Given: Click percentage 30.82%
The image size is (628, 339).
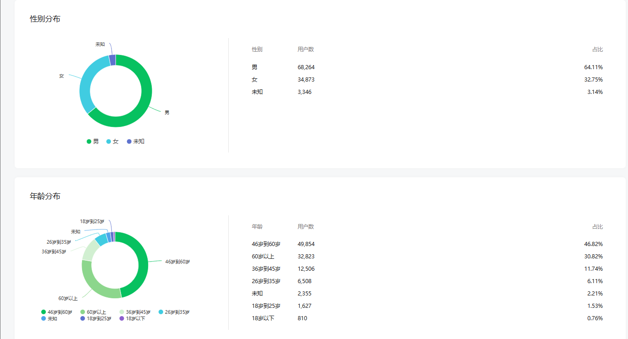Looking at the screenshot, I should click(594, 257).
